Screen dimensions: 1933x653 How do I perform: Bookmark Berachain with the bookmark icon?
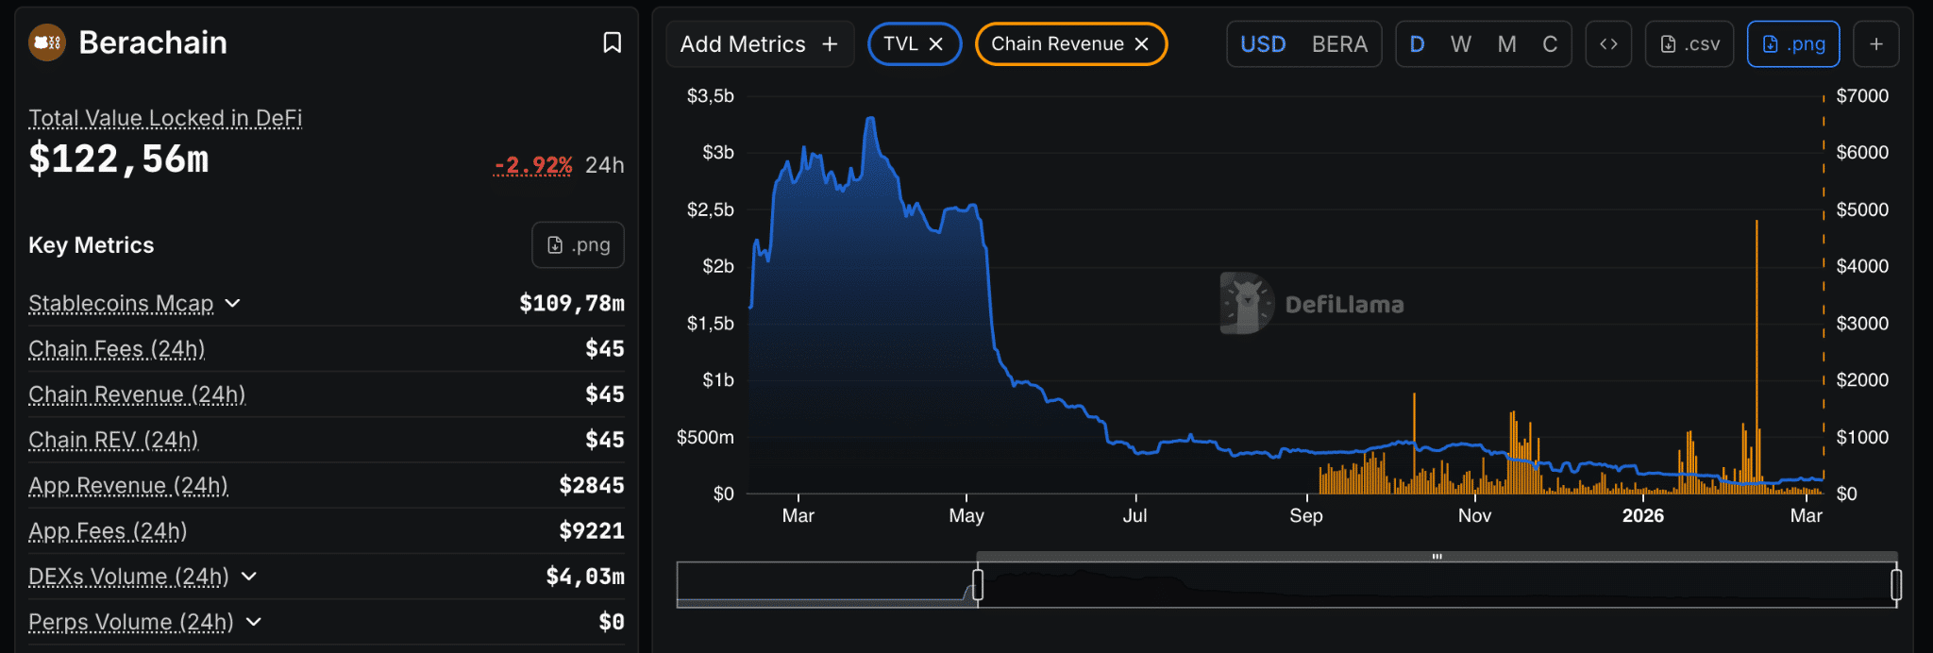[613, 42]
